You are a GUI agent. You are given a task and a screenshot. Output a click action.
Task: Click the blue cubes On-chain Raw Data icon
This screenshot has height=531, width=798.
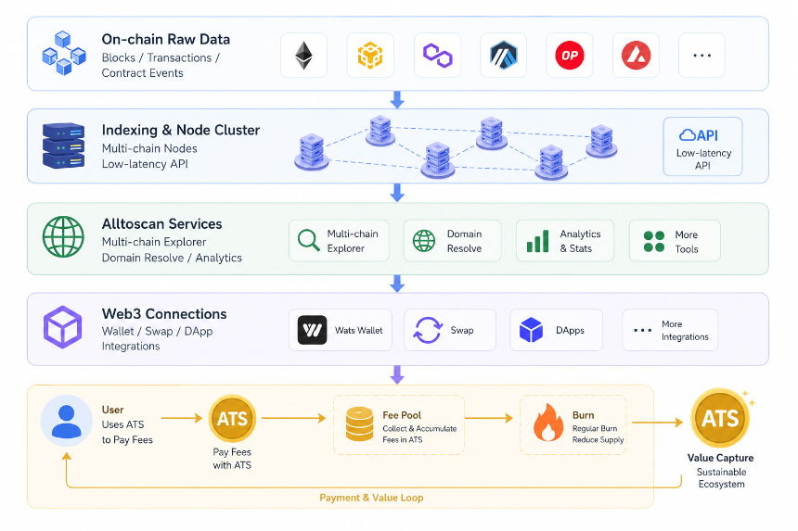click(64, 54)
